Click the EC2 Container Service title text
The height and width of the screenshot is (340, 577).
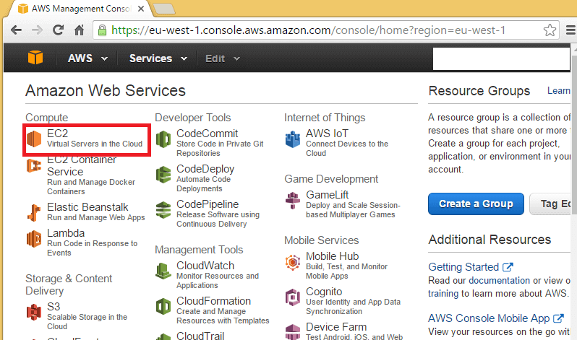tap(82, 166)
